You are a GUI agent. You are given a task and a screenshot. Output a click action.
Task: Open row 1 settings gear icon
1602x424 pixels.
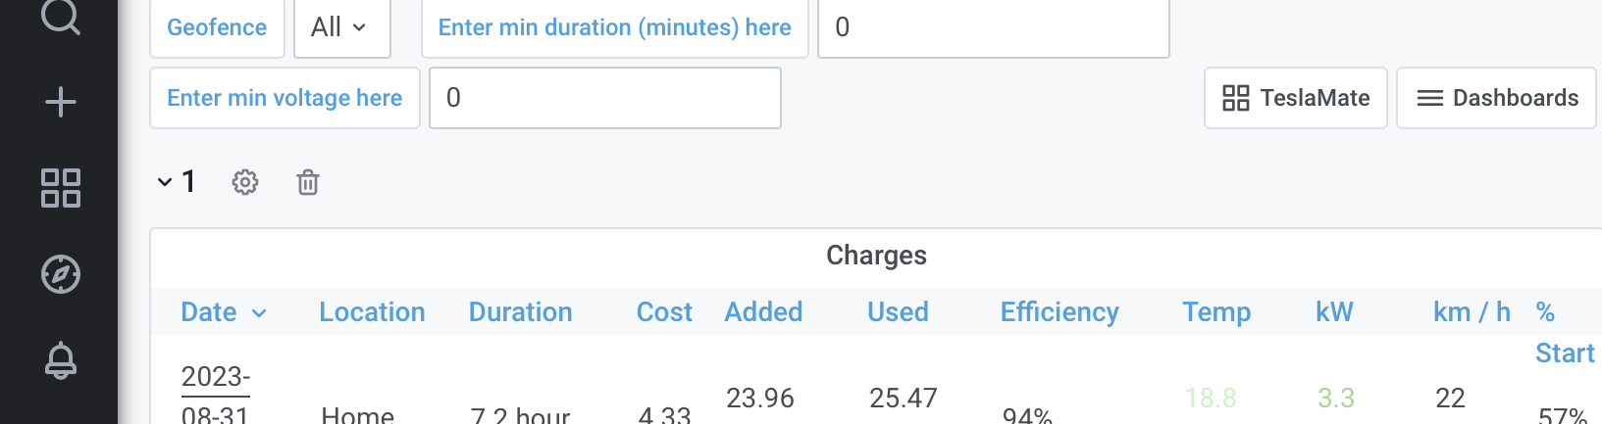click(245, 182)
